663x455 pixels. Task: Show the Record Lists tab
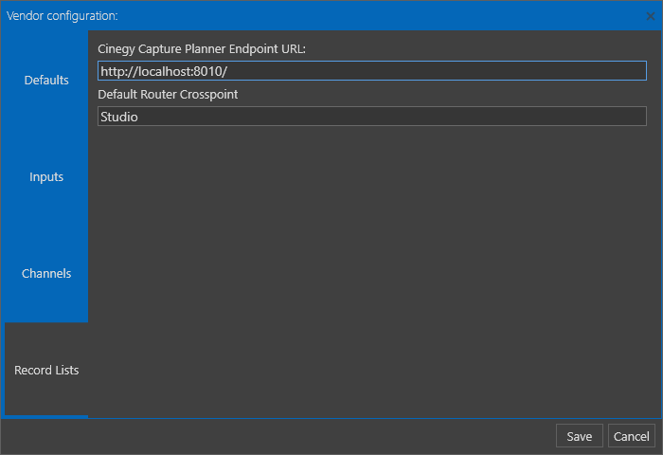pyautogui.click(x=46, y=370)
